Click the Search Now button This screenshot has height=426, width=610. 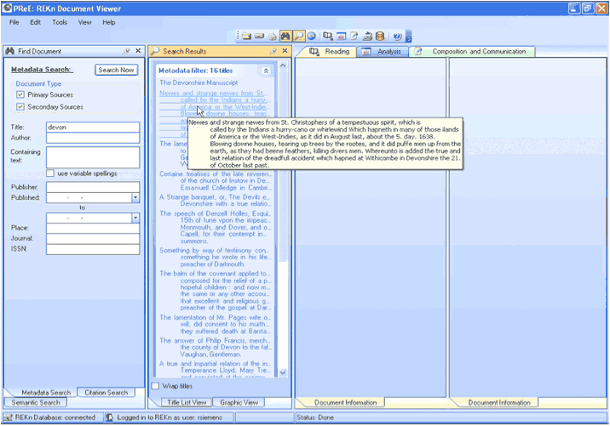[x=117, y=70]
